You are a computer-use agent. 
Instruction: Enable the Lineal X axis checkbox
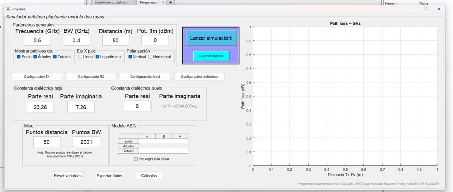point(80,57)
